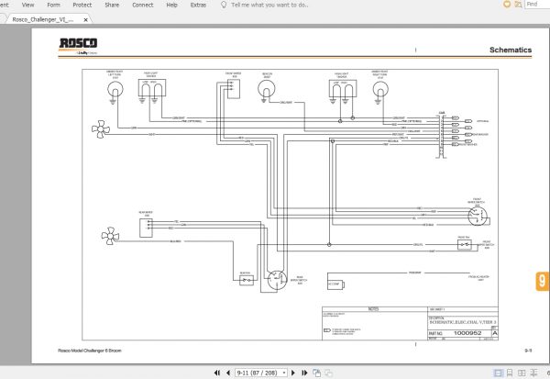Open the Extras menu
The height and width of the screenshot is (379, 550).
point(198,5)
